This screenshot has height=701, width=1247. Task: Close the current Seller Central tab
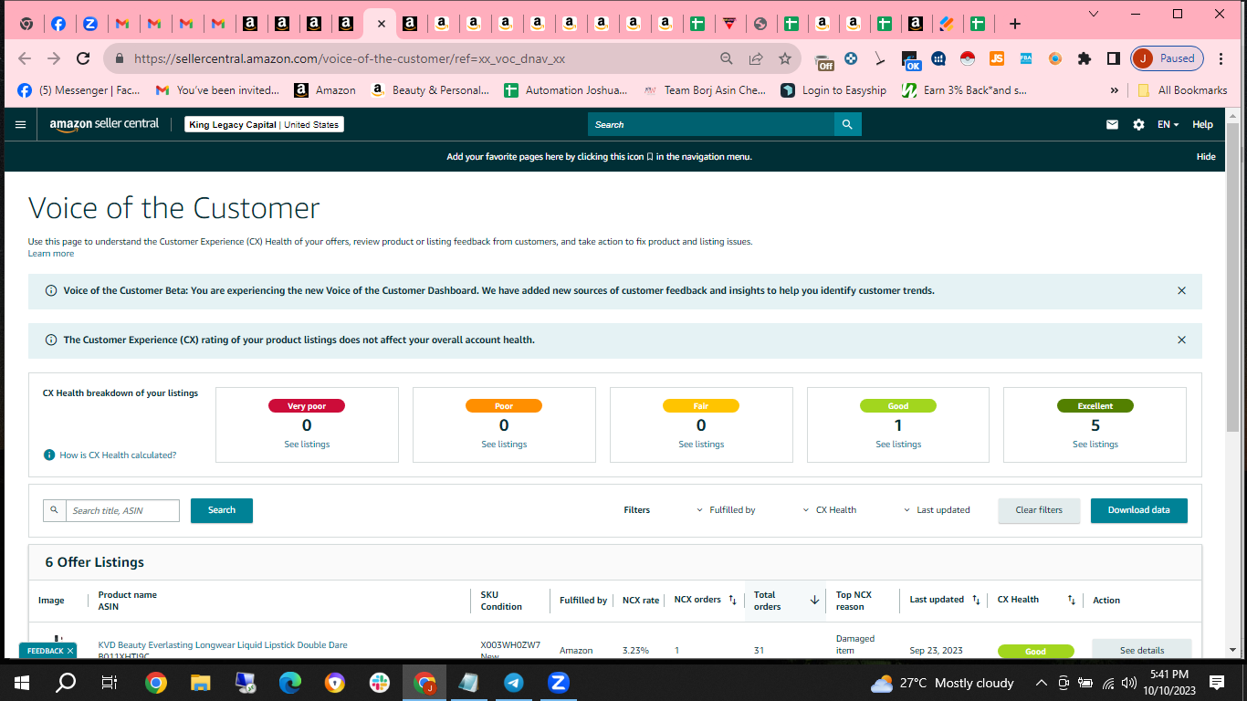[x=381, y=25]
